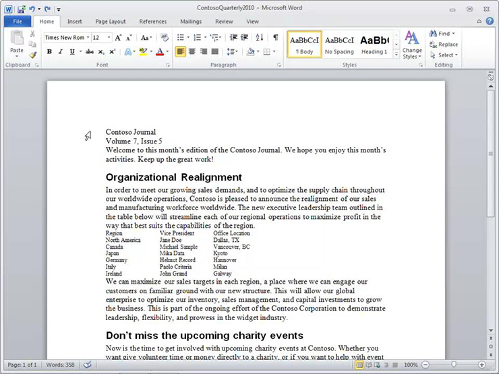The width and height of the screenshot is (499, 374).
Task: Switch to the Review tab
Action: pyautogui.click(x=224, y=22)
